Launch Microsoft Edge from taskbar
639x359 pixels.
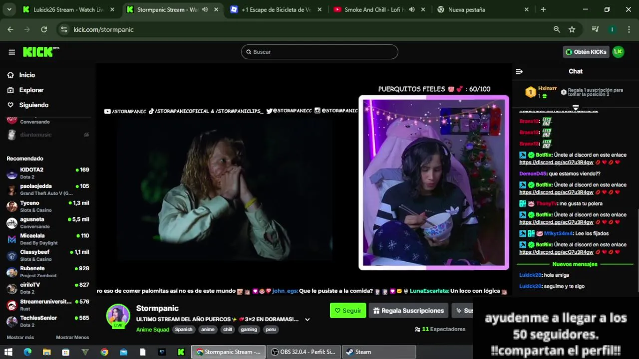tap(27, 352)
